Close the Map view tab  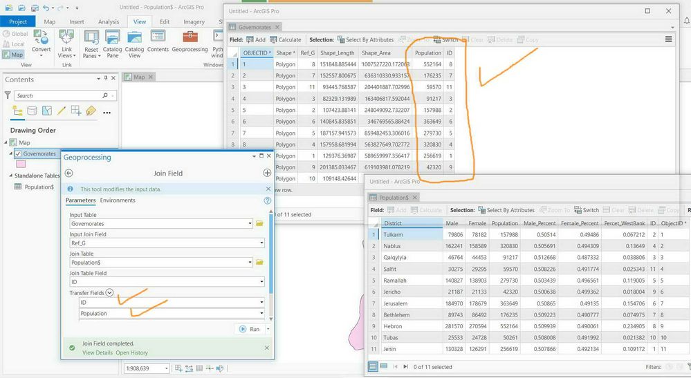(x=150, y=77)
